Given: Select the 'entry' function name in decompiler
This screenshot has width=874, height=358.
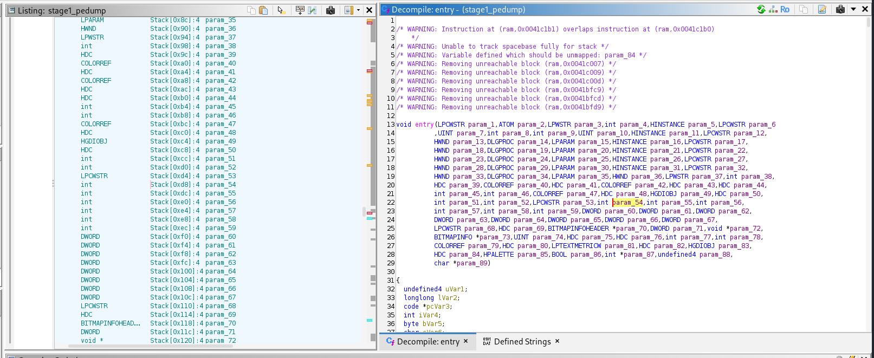Looking at the screenshot, I should [x=424, y=125].
